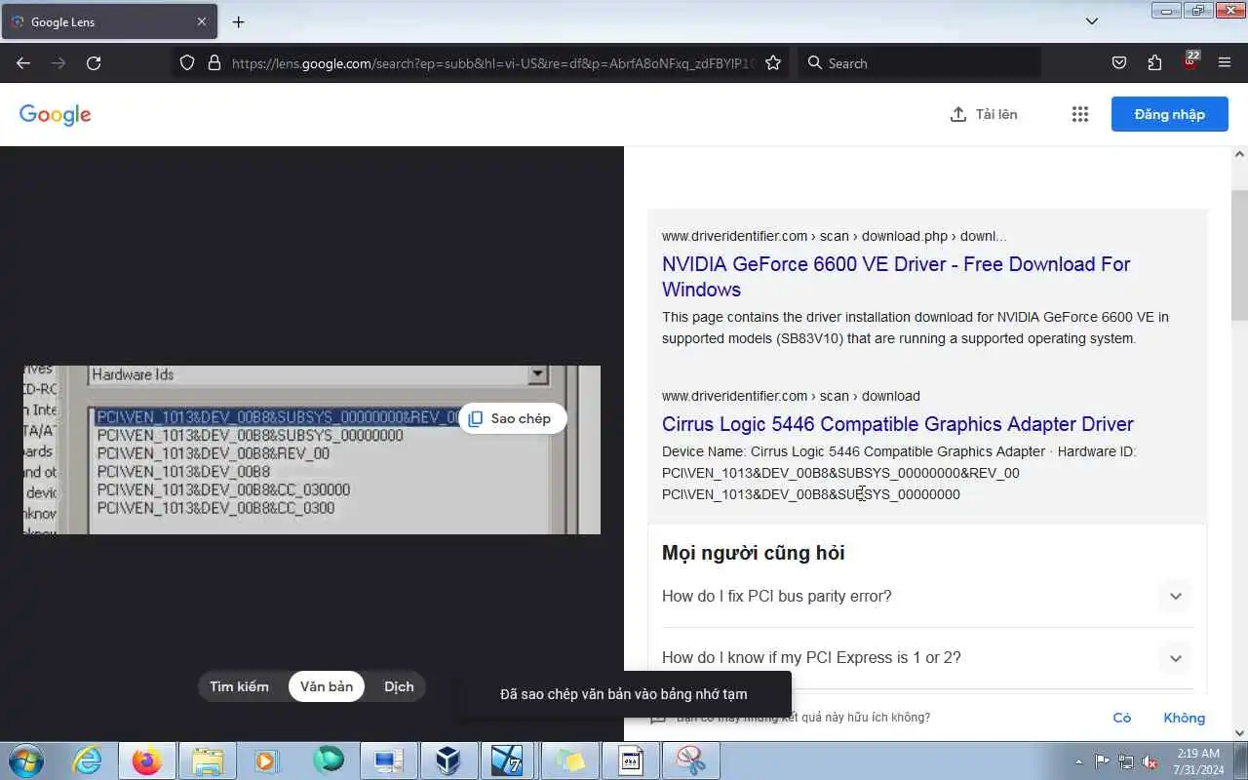This screenshot has height=780, width=1248.
Task: Click the computer monitor taskbar icon
Action: (389, 760)
